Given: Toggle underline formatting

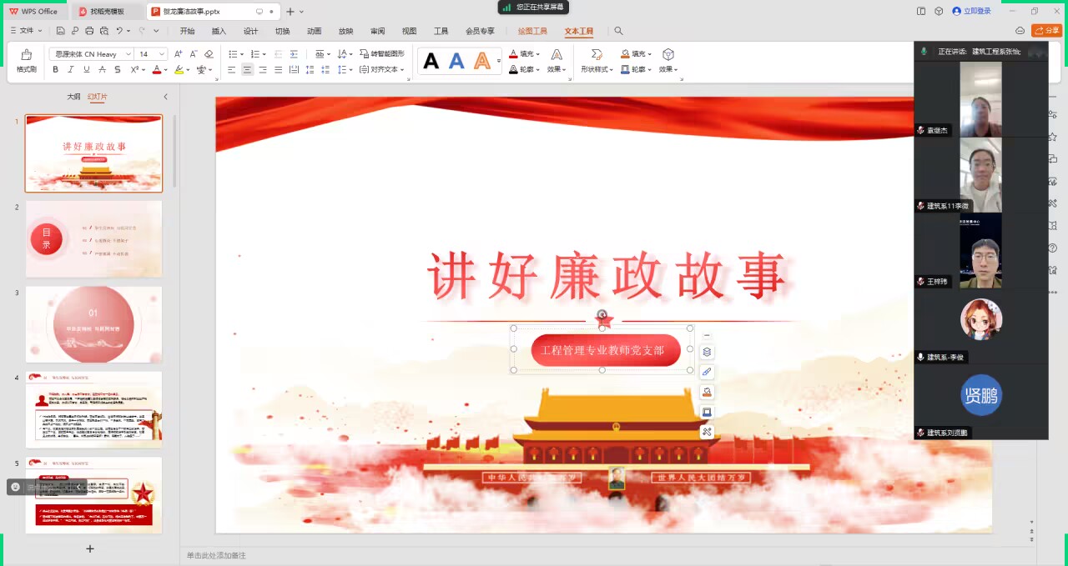Looking at the screenshot, I should (86, 70).
